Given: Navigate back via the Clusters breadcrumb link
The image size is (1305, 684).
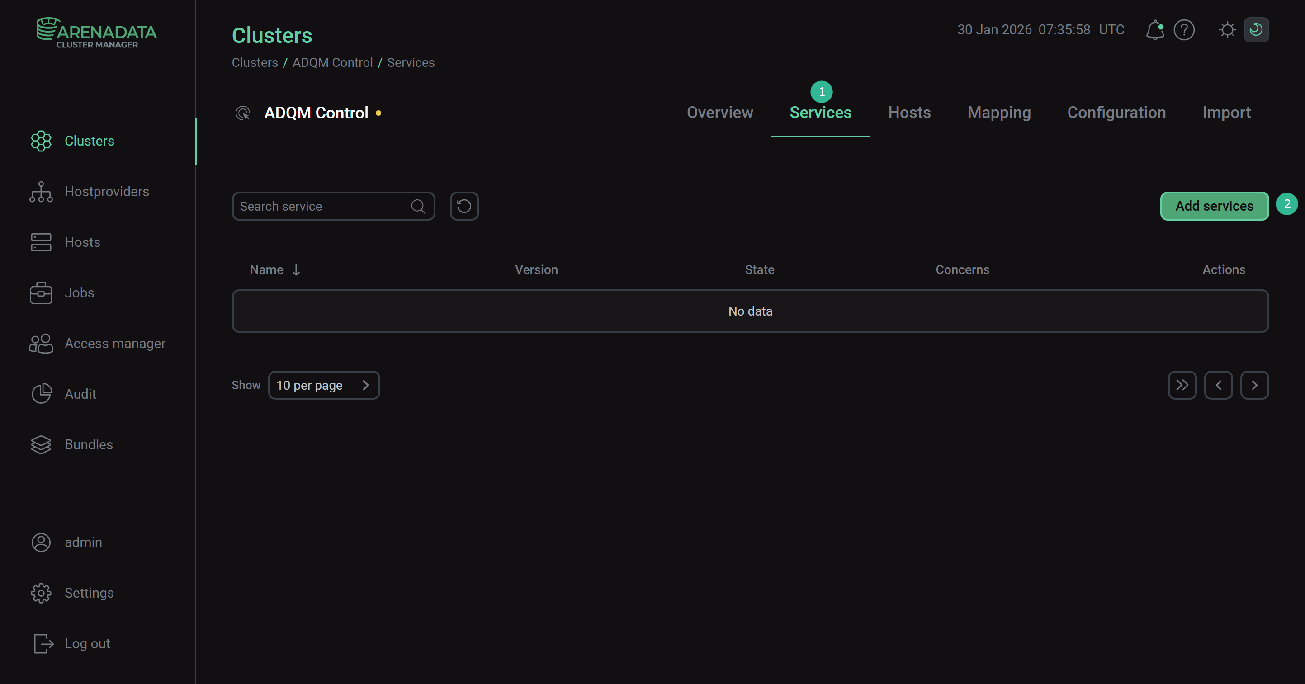Looking at the screenshot, I should click(255, 62).
